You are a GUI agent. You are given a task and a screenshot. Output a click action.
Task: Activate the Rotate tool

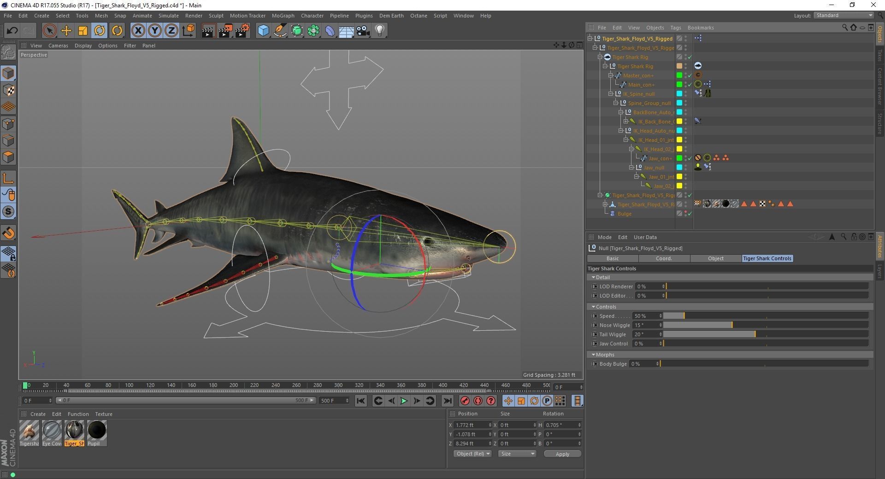[x=100, y=31]
